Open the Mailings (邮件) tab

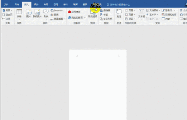click(x=65, y=5)
